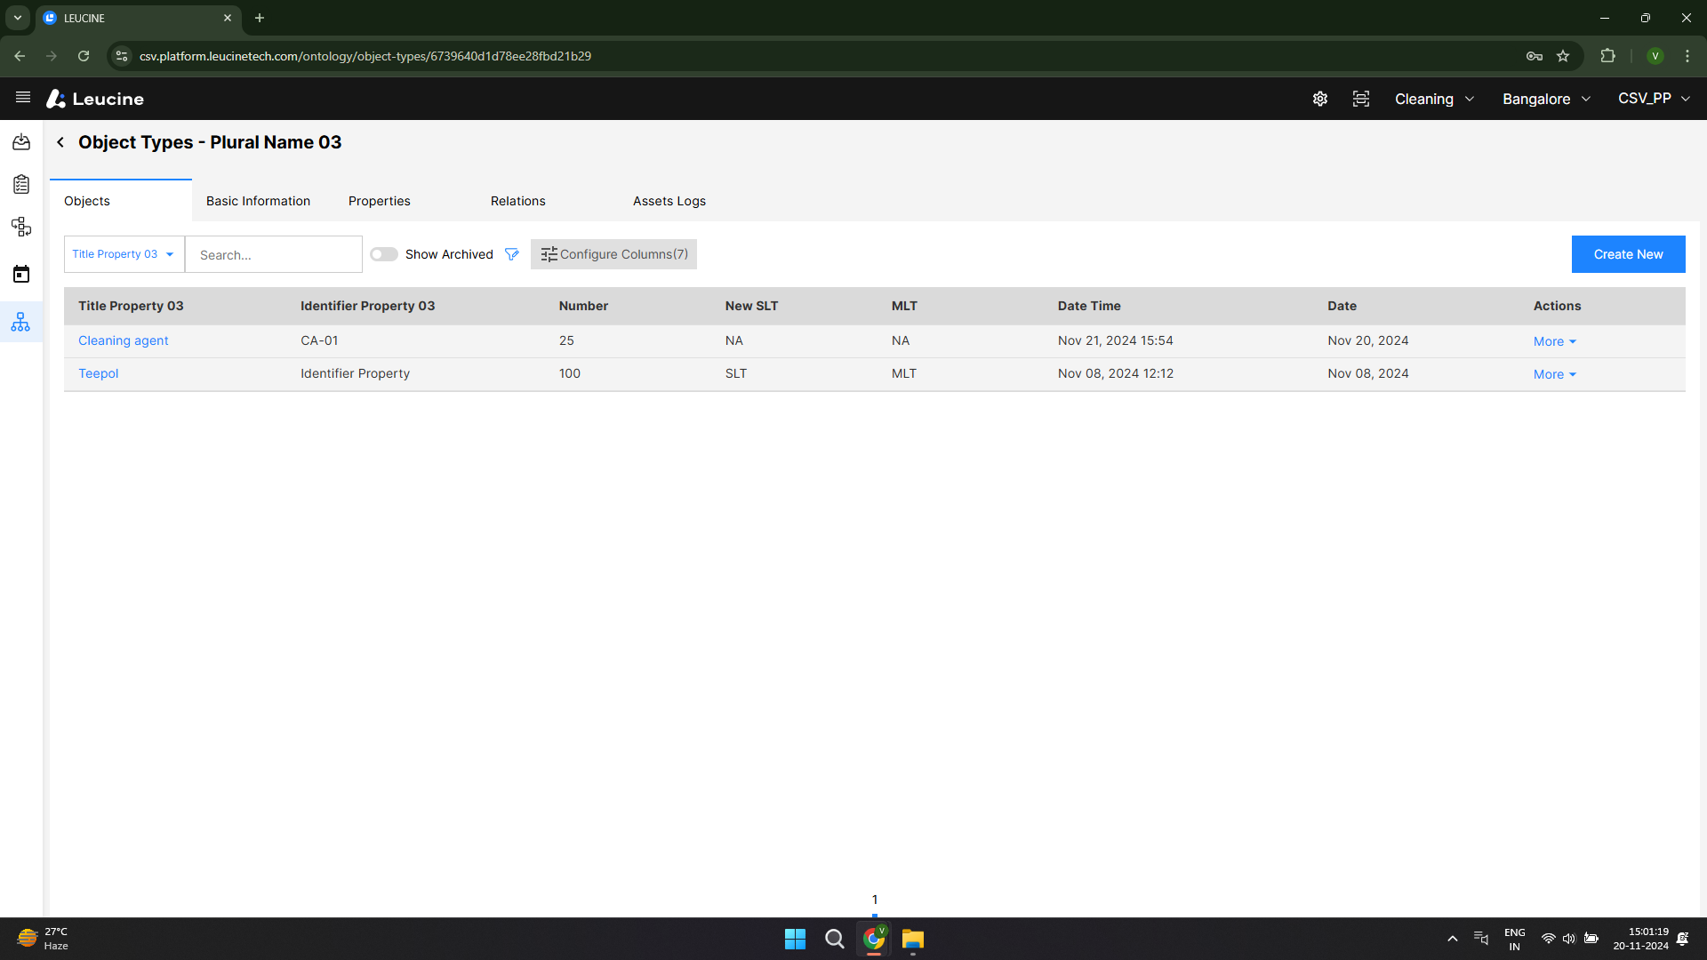
Task: Open More actions for Cleaning agent row
Action: pos(1554,341)
